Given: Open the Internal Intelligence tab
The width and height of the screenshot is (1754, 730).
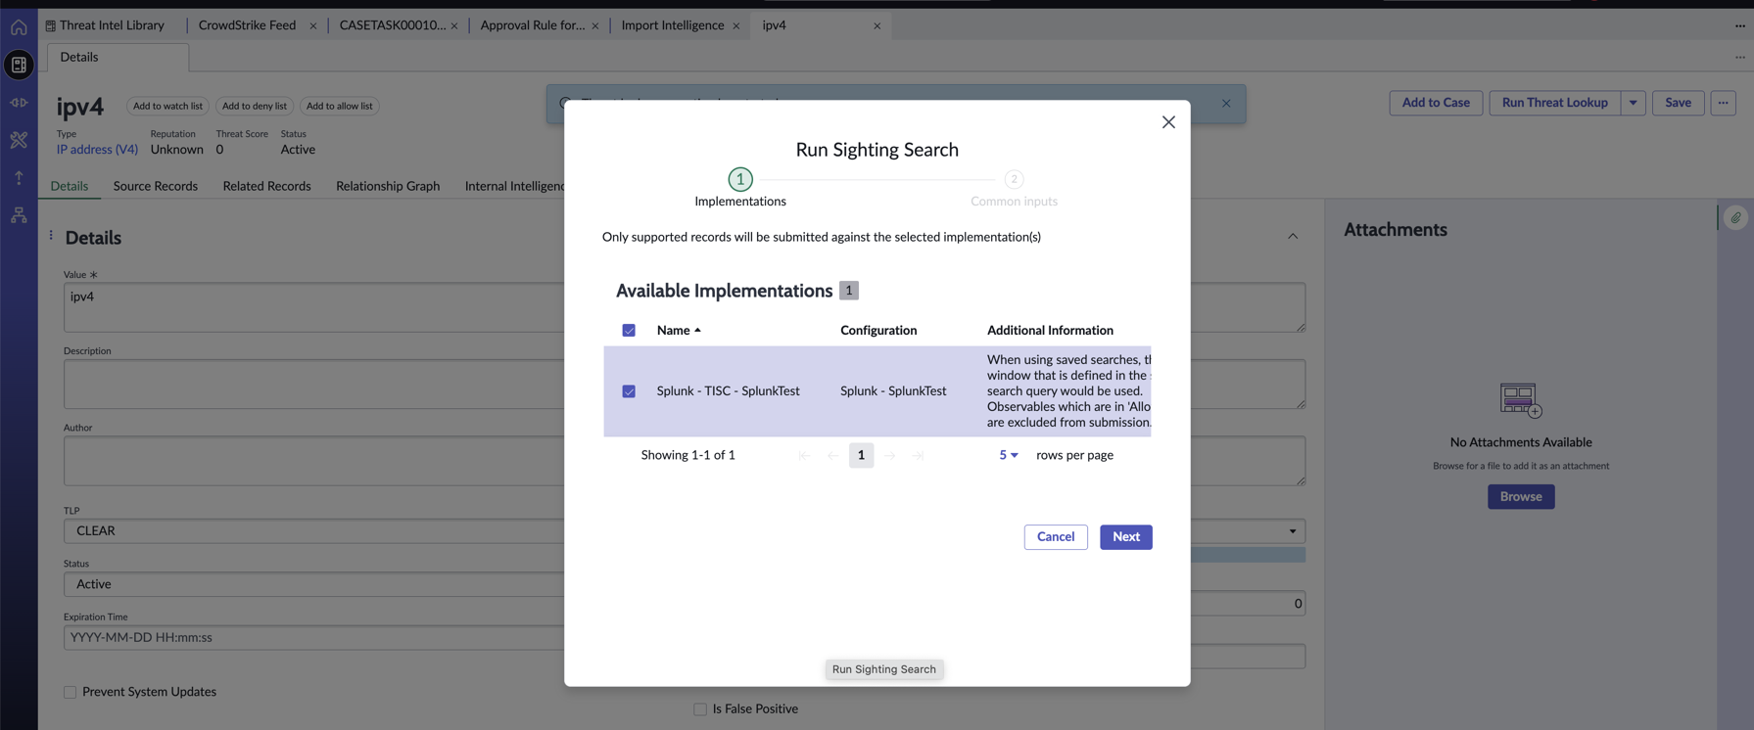Looking at the screenshot, I should 516,186.
